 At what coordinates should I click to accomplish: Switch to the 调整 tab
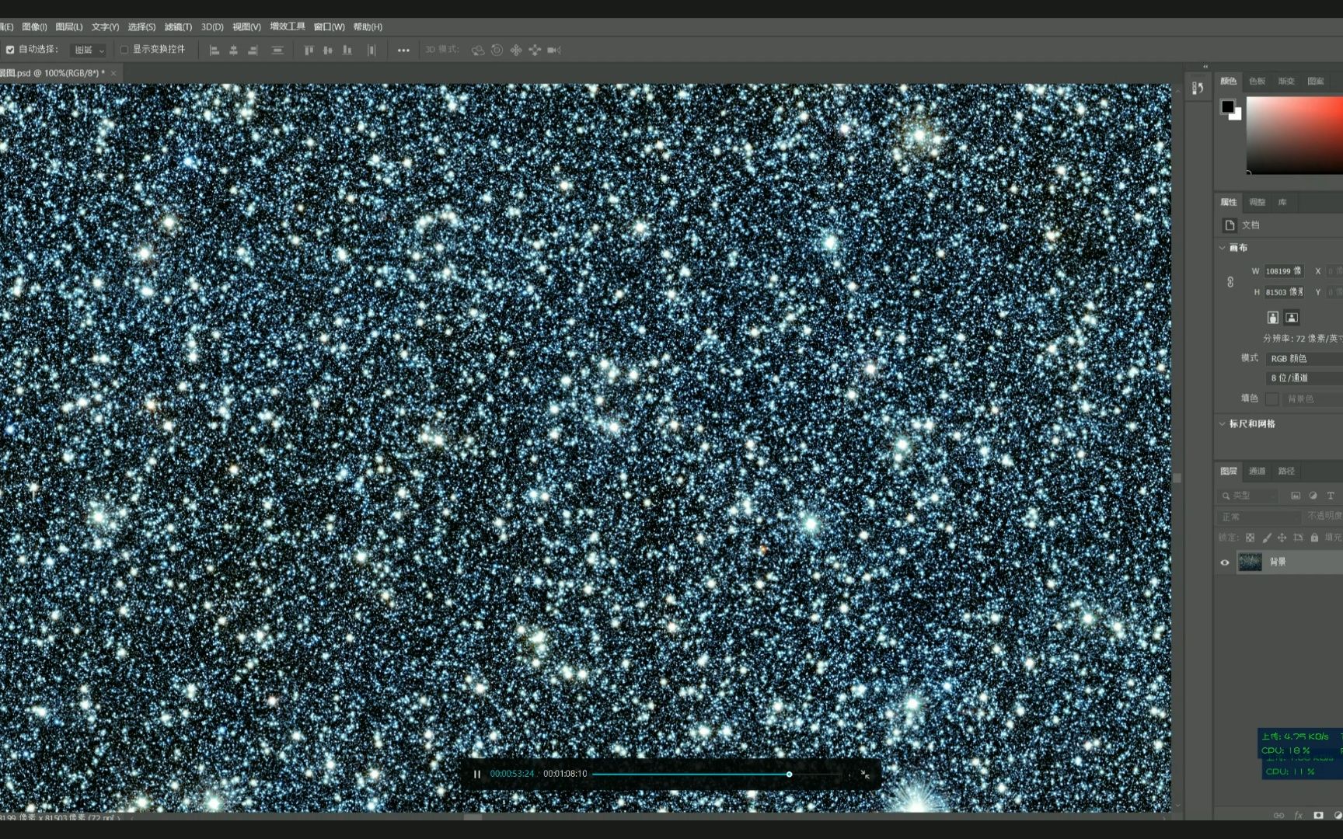(1257, 203)
